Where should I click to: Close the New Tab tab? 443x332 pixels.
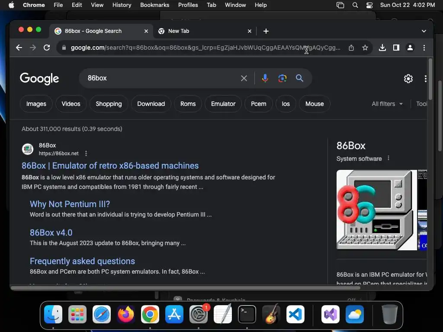tap(250, 31)
